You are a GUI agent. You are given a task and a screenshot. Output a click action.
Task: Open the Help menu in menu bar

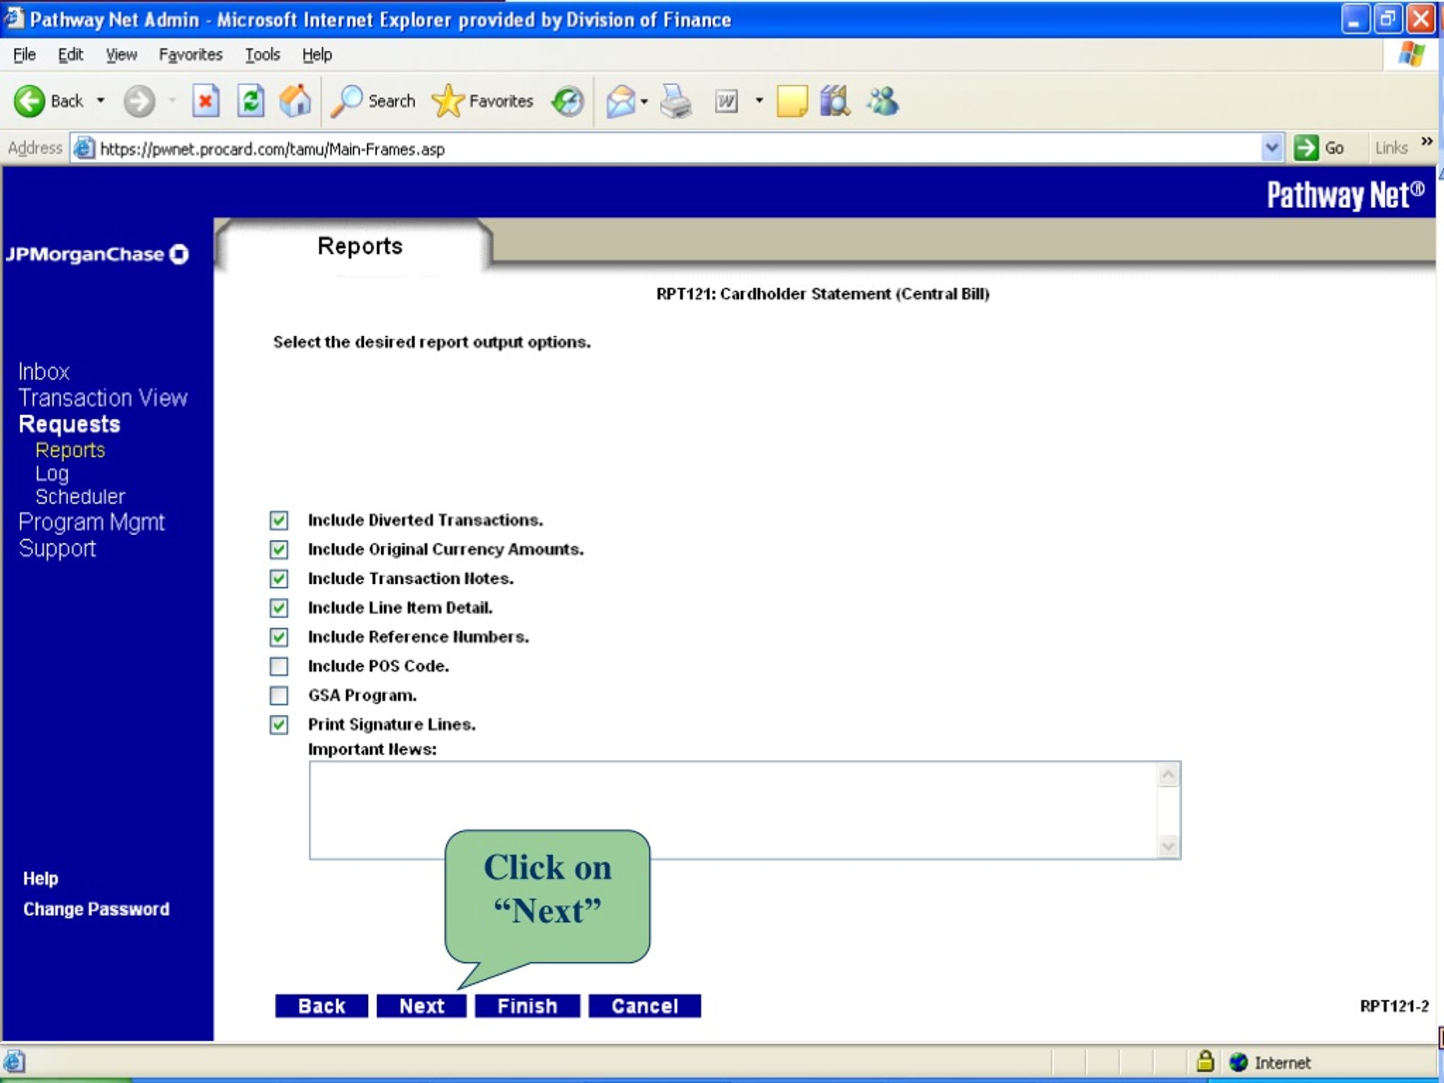[x=317, y=54]
